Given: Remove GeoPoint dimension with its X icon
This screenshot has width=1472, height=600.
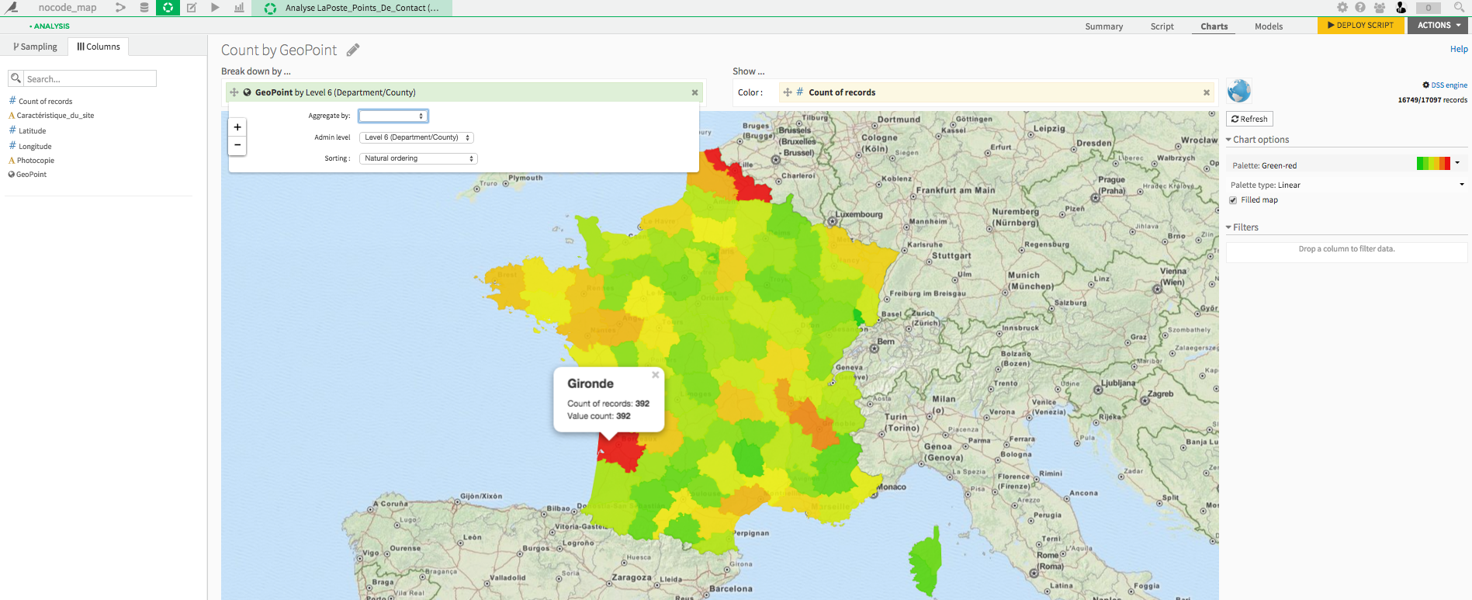Looking at the screenshot, I should pos(694,92).
